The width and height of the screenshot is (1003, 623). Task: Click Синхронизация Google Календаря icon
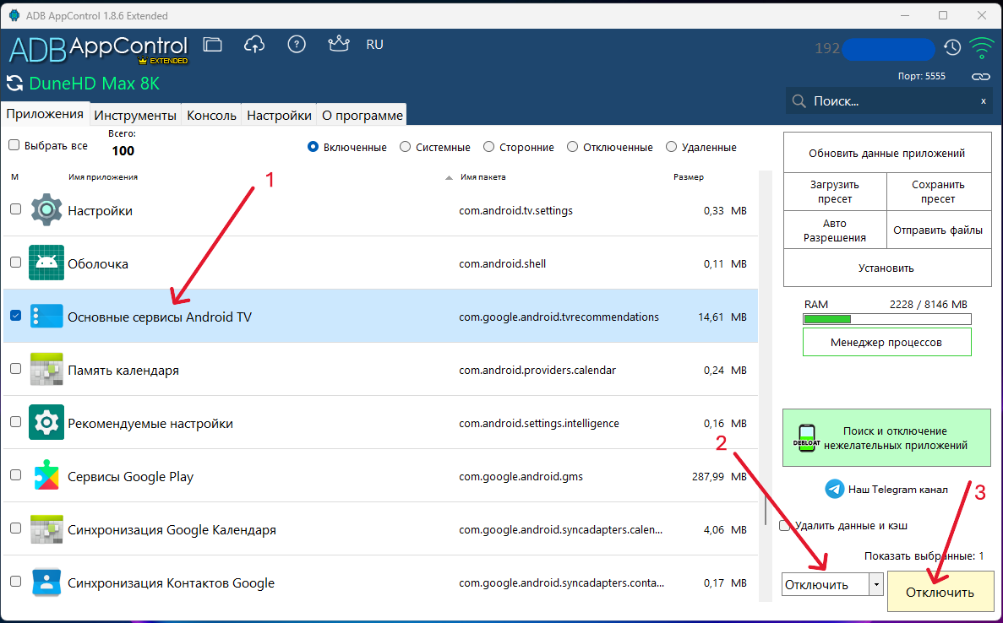pos(46,528)
